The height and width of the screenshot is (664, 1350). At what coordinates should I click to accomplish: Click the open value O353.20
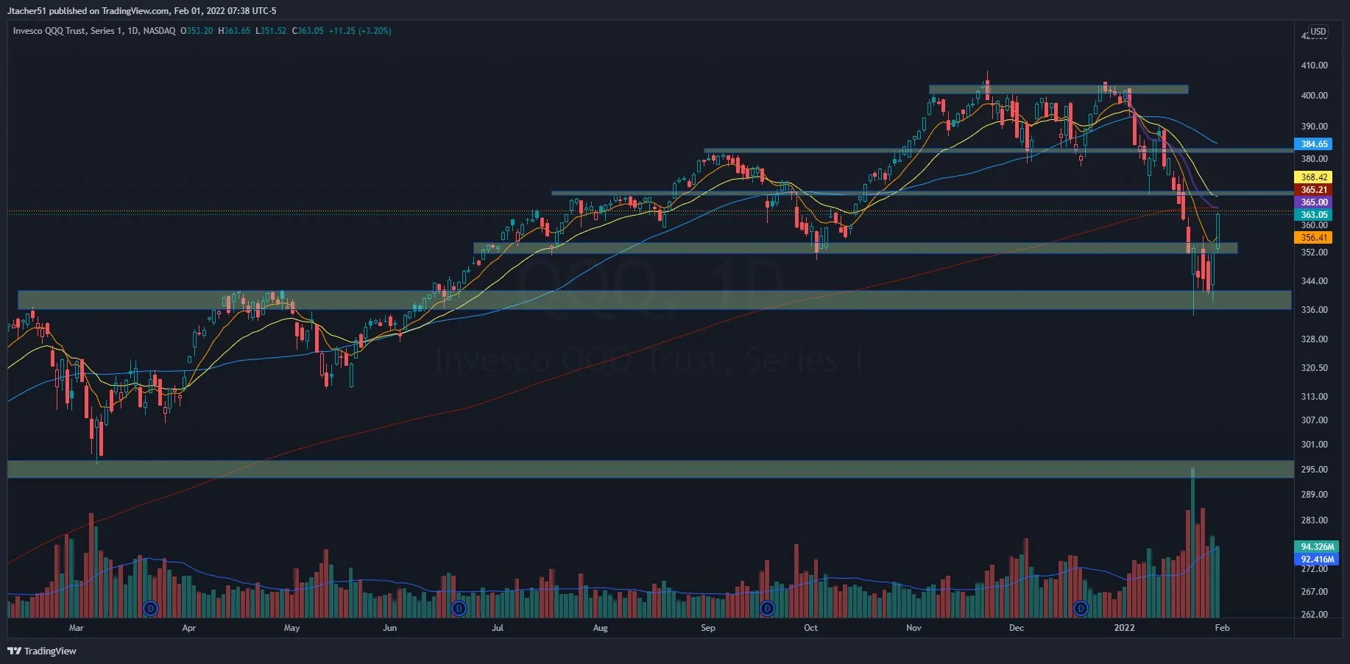point(197,31)
